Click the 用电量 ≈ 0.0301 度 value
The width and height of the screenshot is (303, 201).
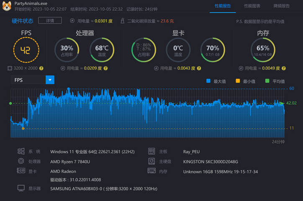[95, 21]
